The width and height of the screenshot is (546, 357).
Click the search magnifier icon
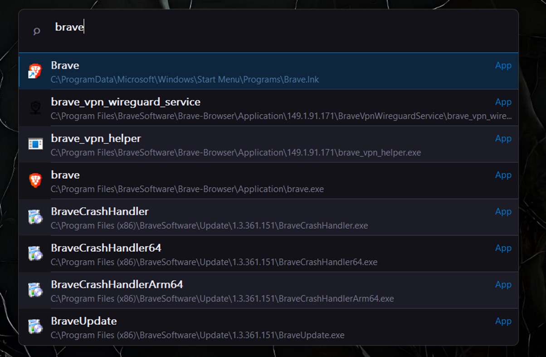[x=37, y=31]
